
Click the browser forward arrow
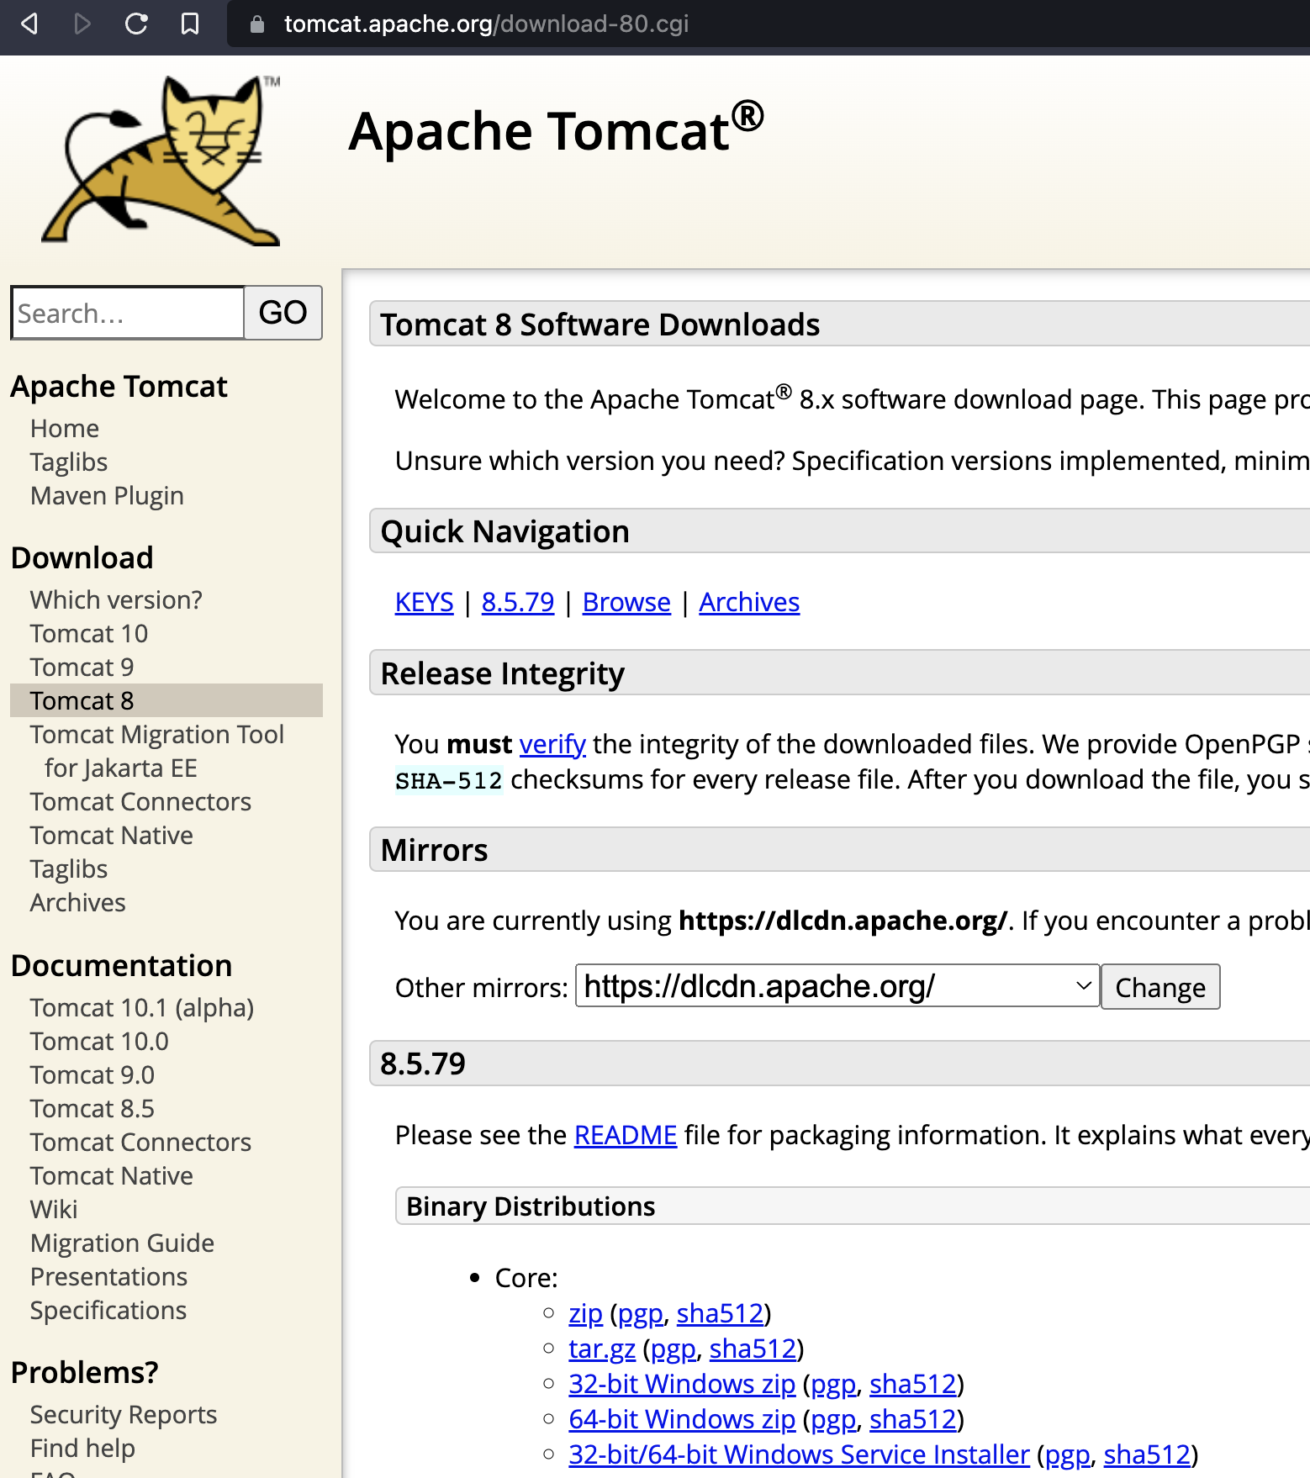tap(82, 24)
